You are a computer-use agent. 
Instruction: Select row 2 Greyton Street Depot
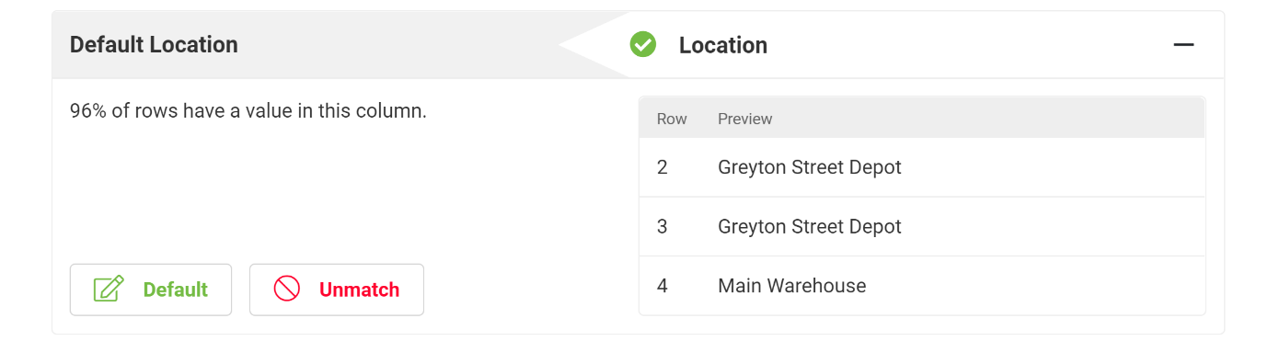click(922, 167)
